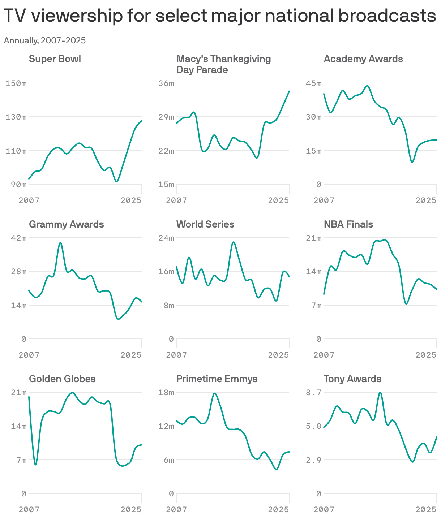The width and height of the screenshot is (441, 518).
Task: Click the Super Bowl chart title
Action: point(55,59)
